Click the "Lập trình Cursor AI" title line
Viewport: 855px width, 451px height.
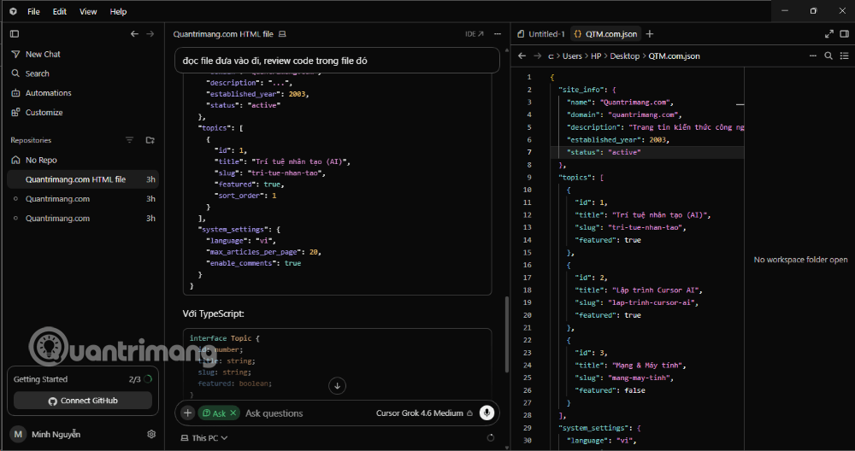(639, 290)
